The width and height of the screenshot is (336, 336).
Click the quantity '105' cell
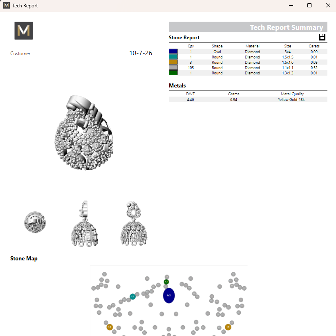coord(191,68)
